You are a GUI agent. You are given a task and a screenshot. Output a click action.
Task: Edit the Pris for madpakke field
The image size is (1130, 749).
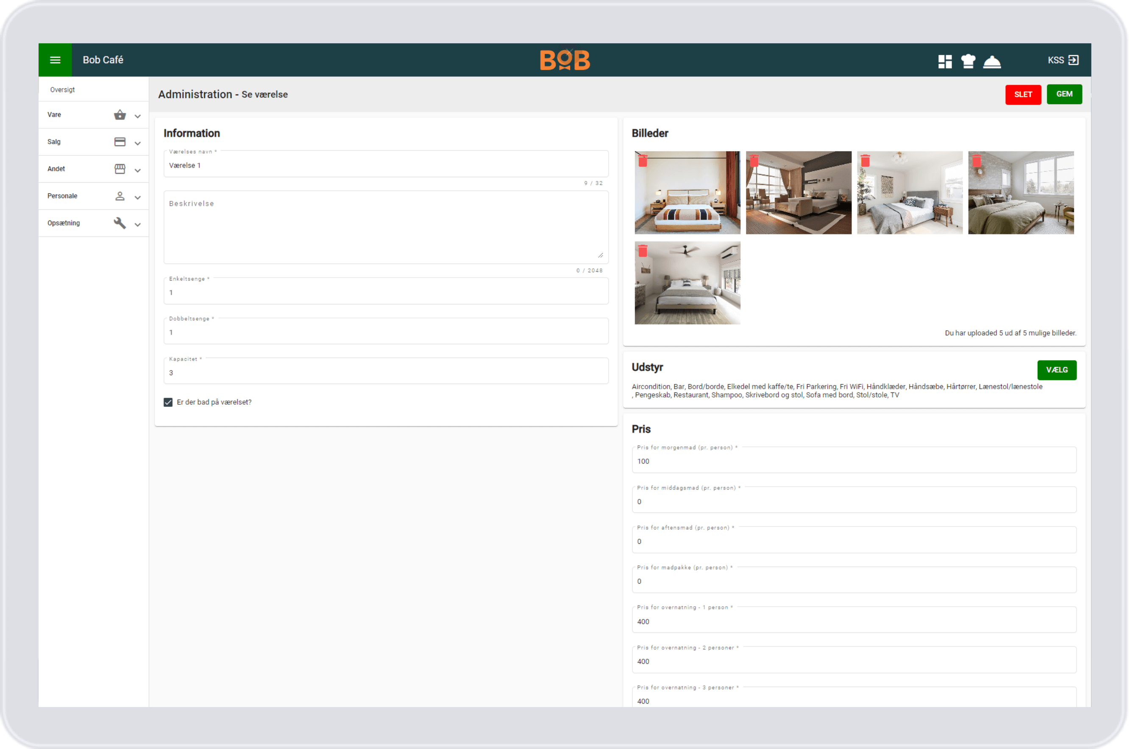coord(854,580)
